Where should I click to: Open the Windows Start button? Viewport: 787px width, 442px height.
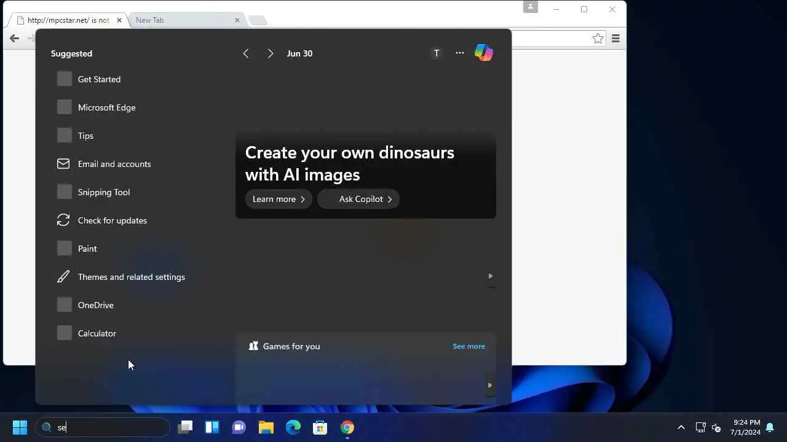tap(20, 427)
